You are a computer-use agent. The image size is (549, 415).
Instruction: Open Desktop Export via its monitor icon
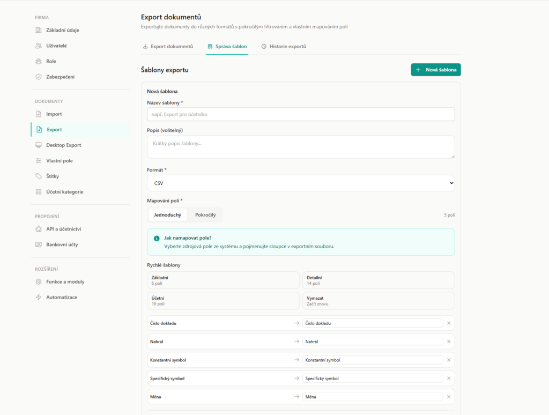(38, 145)
